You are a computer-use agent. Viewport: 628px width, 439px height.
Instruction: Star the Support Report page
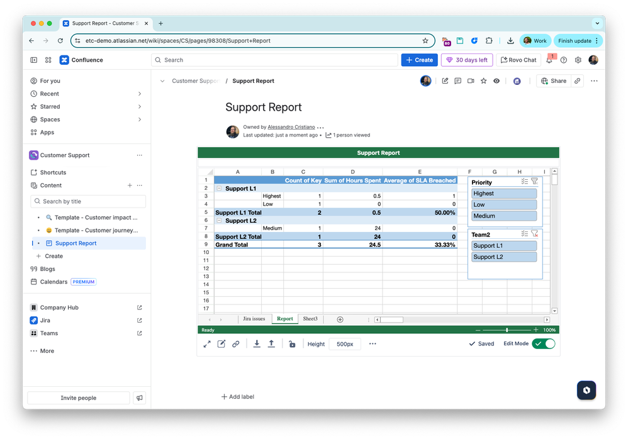click(x=483, y=81)
